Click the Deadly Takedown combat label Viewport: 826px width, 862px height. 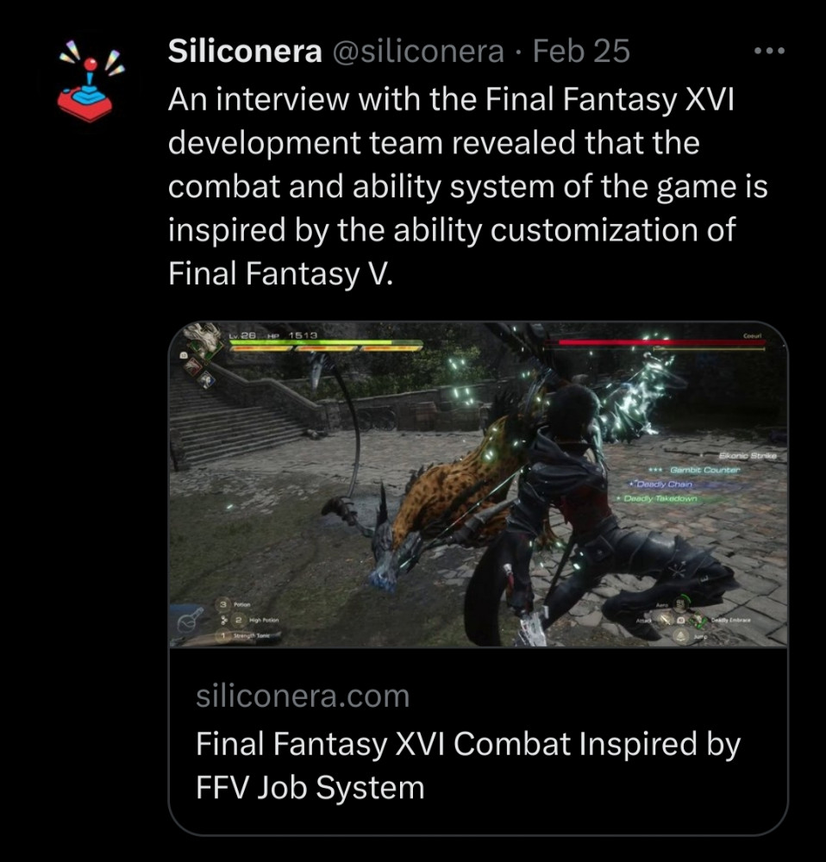click(x=660, y=498)
